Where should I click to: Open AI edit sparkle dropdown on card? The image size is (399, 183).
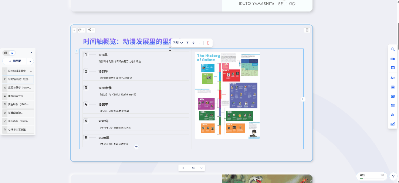tap(91, 30)
